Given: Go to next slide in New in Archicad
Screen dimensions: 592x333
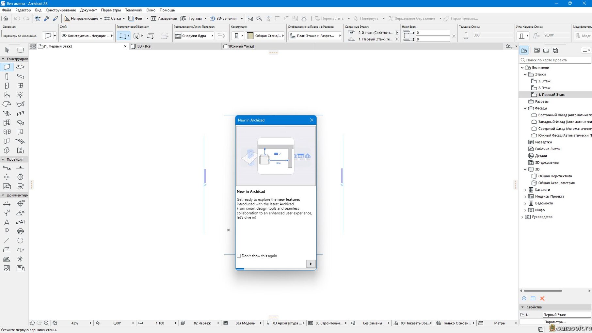Looking at the screenshot, I should click(311, 264).
